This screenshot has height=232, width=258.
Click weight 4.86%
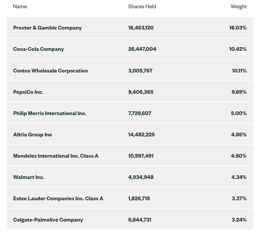point(239,135)
